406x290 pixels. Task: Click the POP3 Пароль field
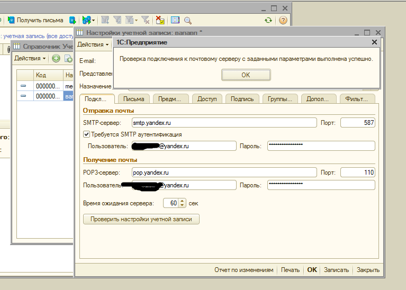pos(321,185)
